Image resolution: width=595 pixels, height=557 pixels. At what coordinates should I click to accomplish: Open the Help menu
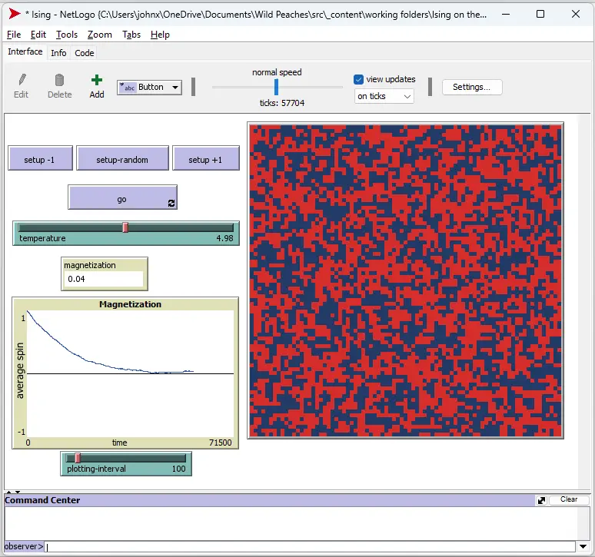click(x=160, y=35)
